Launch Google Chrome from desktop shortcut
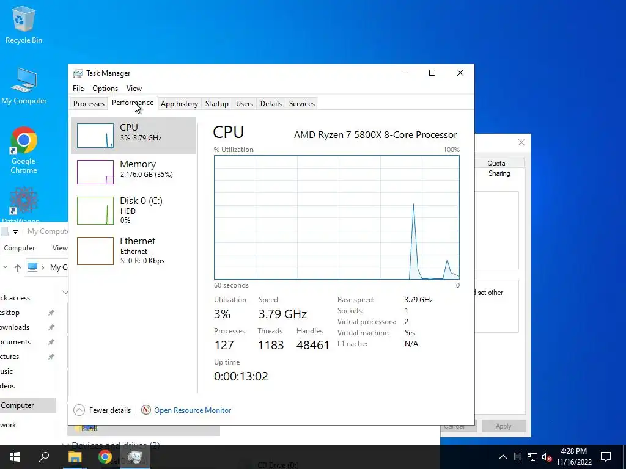This screenshot has height=469, width=626. (x=24, y=150)
